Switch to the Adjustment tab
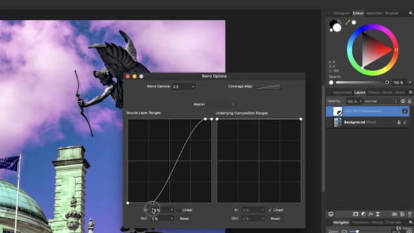 click(342, 93)
